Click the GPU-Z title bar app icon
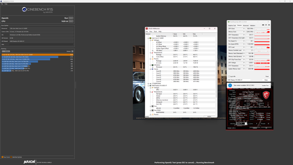The image size is (293, 165). coord(228,22)
